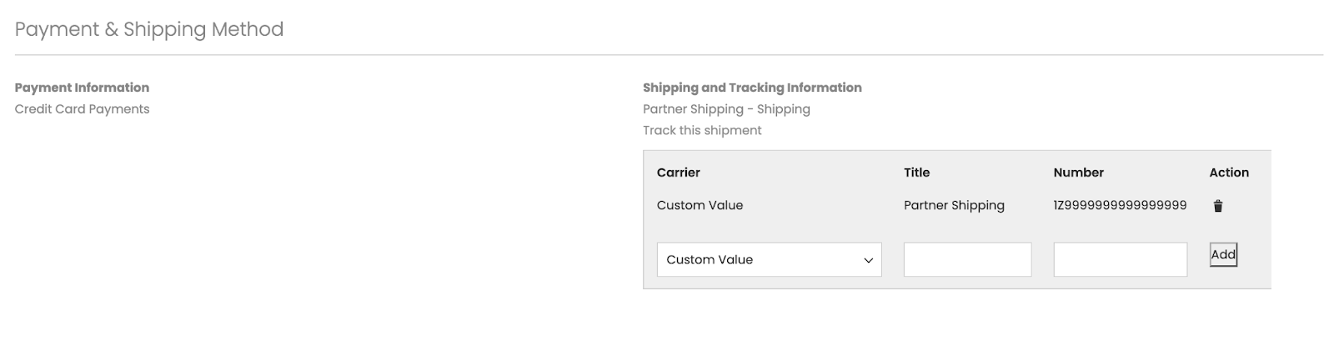
Task: Select the Partner Shipping title cell
Action: click(x=954, y=205)
